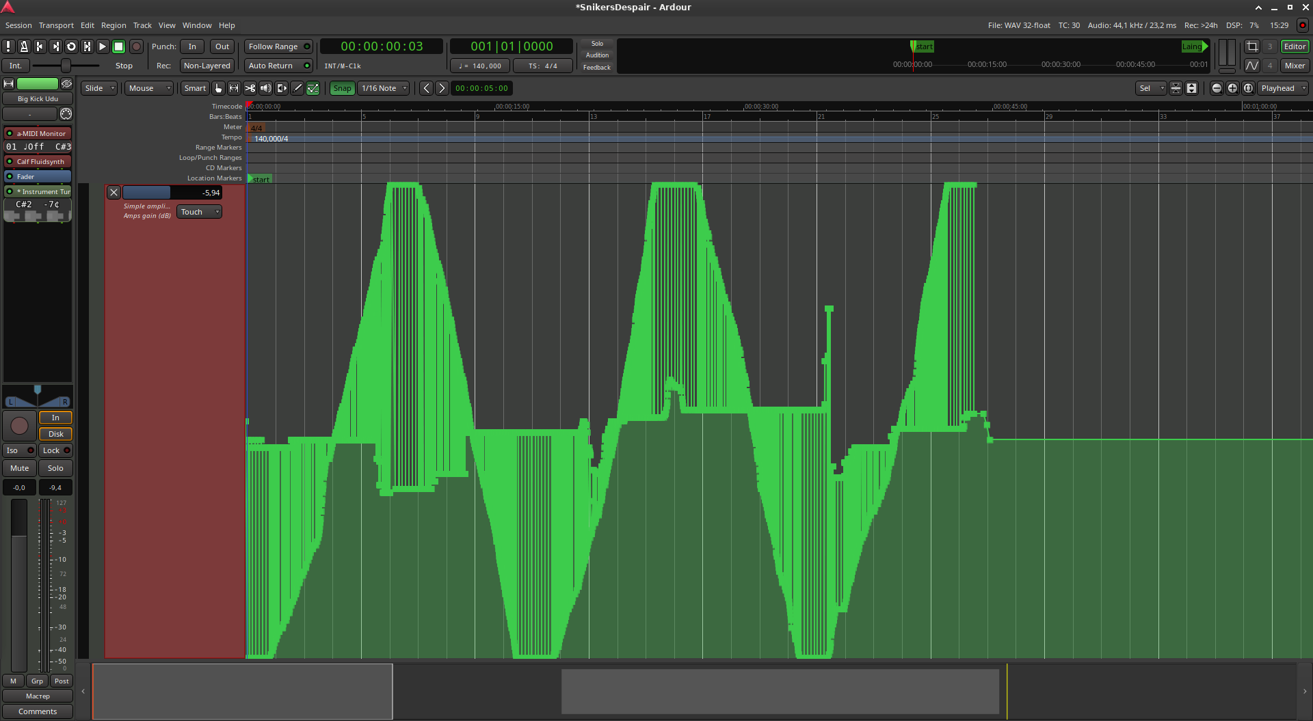Viewport: 1313px width, 721px height.
Task: Solo the track in mixer strip
Action: tap(55, 468)
